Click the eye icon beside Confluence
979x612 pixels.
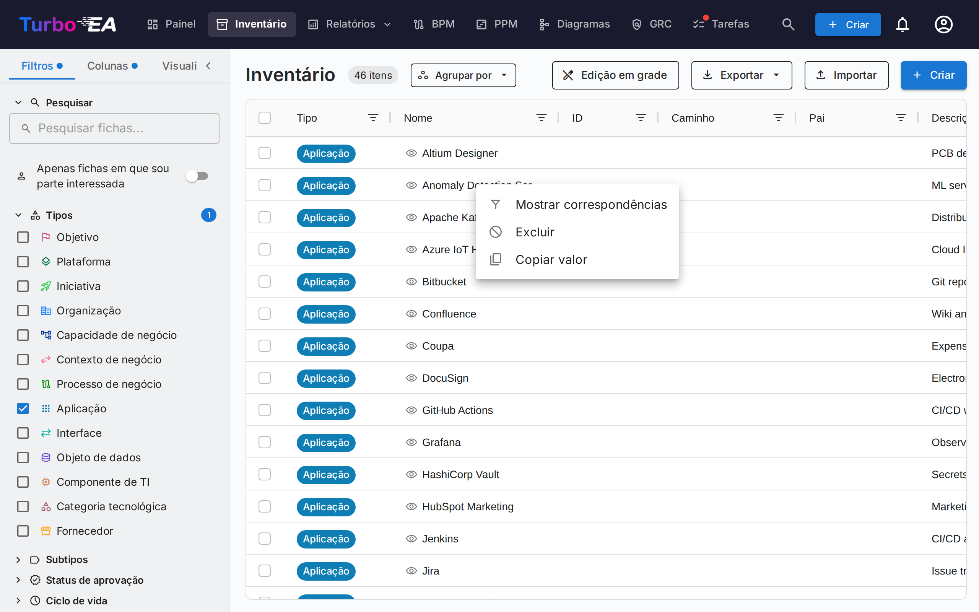point(411,314)
